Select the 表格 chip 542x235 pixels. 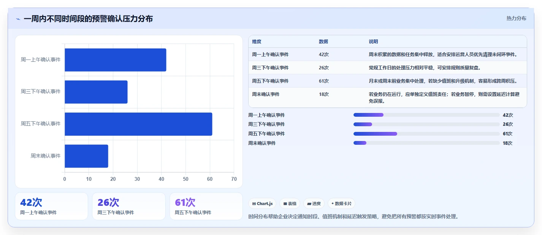tap(290, 204)
